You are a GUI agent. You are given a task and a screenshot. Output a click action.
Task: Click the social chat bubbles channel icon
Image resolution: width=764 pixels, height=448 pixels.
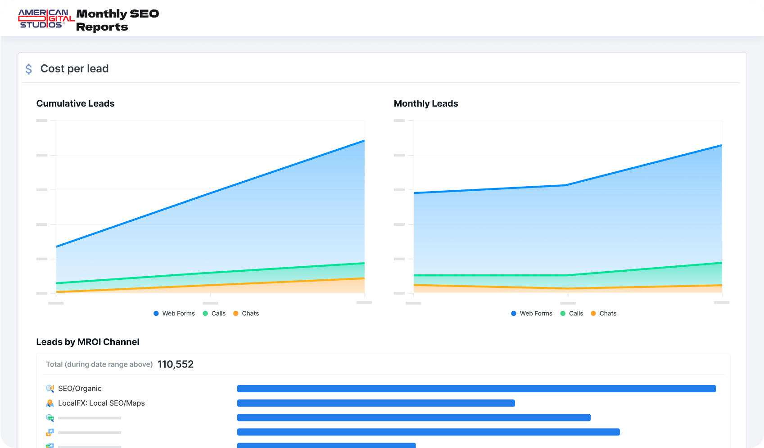[50, 432]
